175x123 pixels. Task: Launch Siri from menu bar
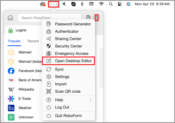tap(128, 4)
